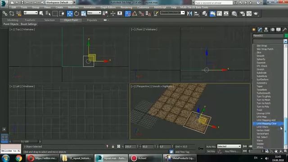This screenshot has height=162, width=288.
Task: Open the Graph Editors menu
Action: pos(108,7)
